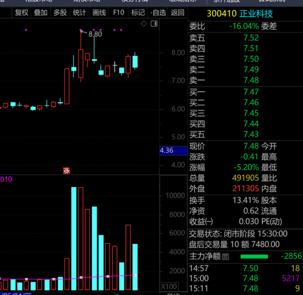
Task: Toggle the side panel layout icon
Action: click(x=154, y=24)
